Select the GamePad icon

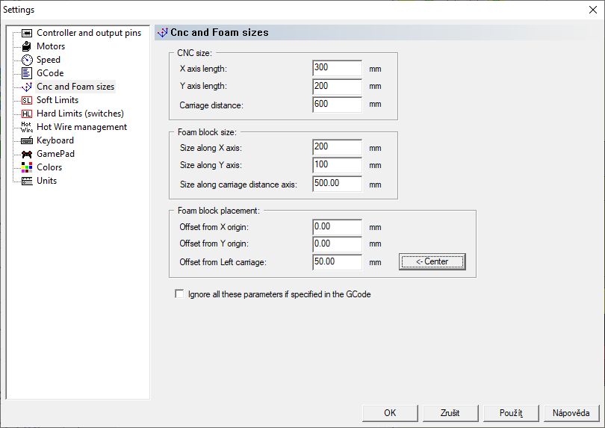pos(27,154)
